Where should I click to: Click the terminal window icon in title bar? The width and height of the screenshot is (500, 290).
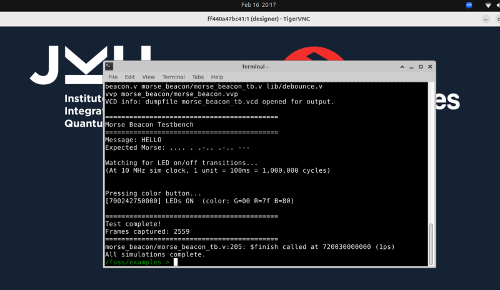pyautogui.click(x=109, y=66)
